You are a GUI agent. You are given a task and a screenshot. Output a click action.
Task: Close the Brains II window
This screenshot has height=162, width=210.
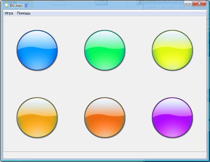tap(199, 4)
